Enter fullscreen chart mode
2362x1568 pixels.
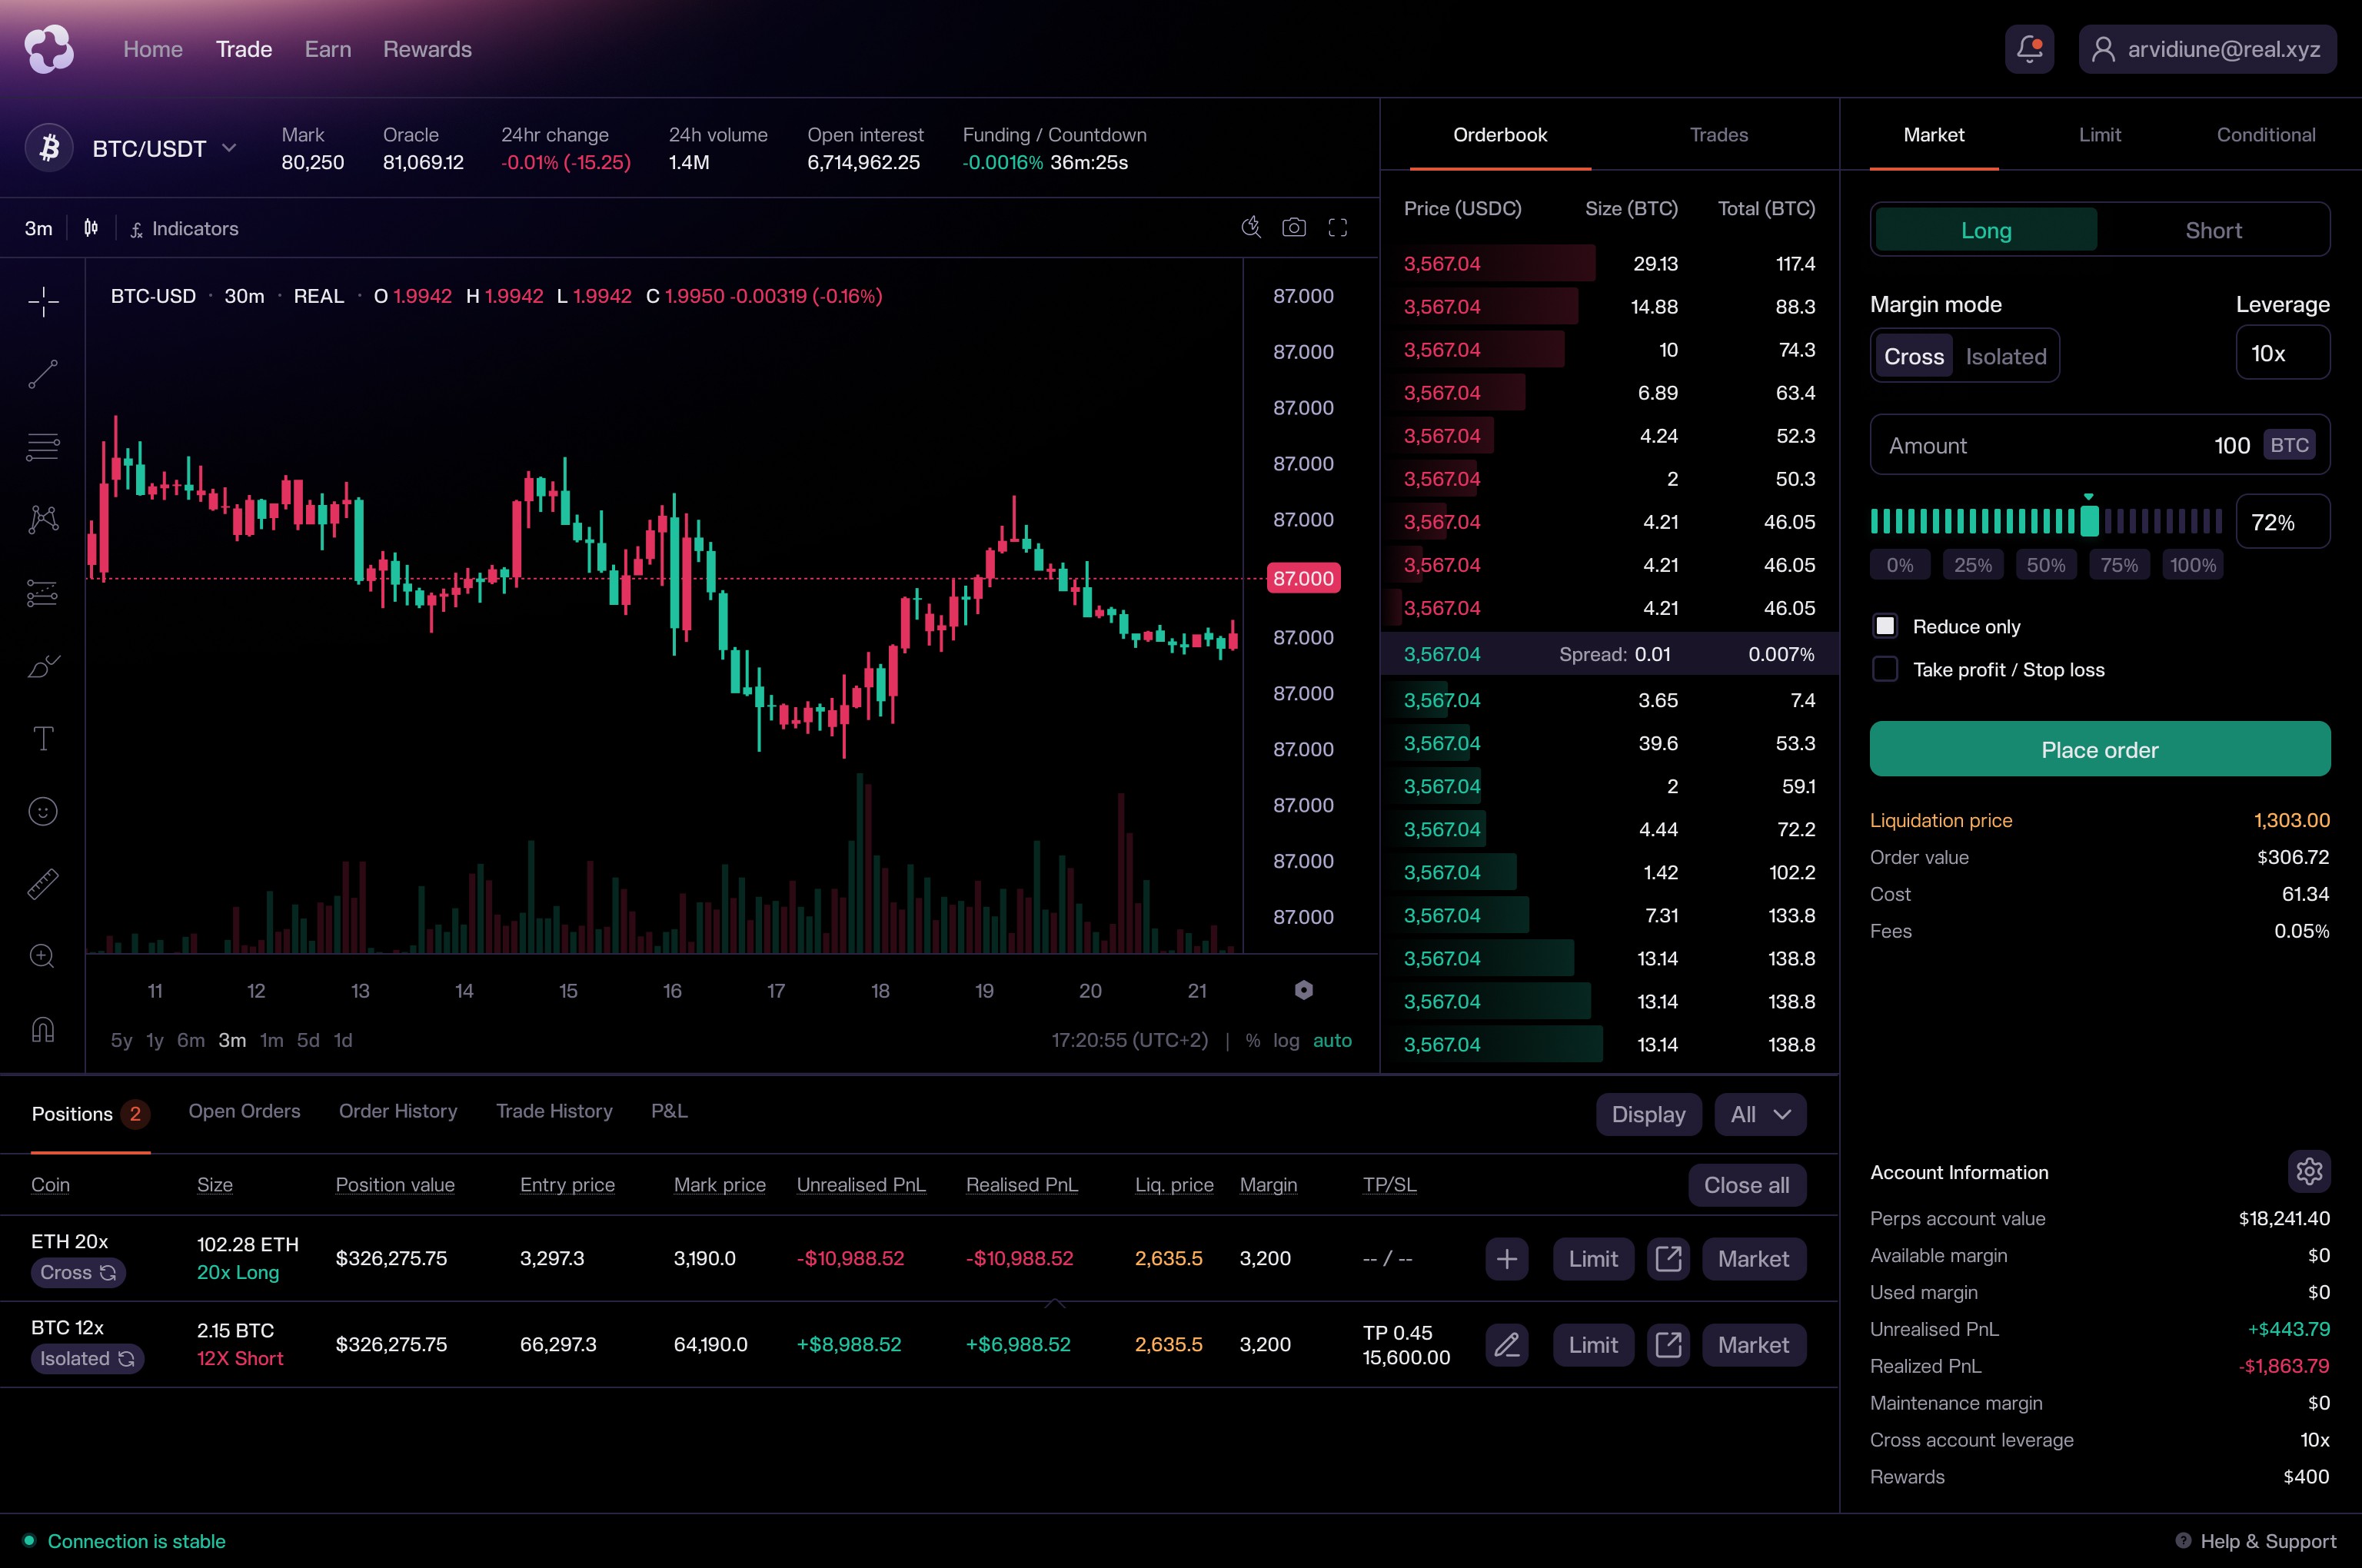[x=1338, y=228]
